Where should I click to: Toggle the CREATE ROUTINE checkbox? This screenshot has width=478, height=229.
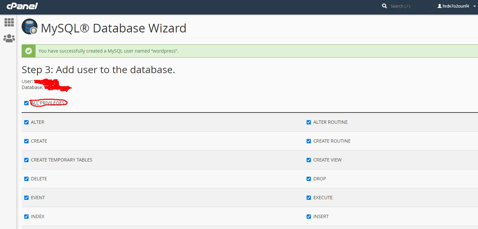coord(309,141)
